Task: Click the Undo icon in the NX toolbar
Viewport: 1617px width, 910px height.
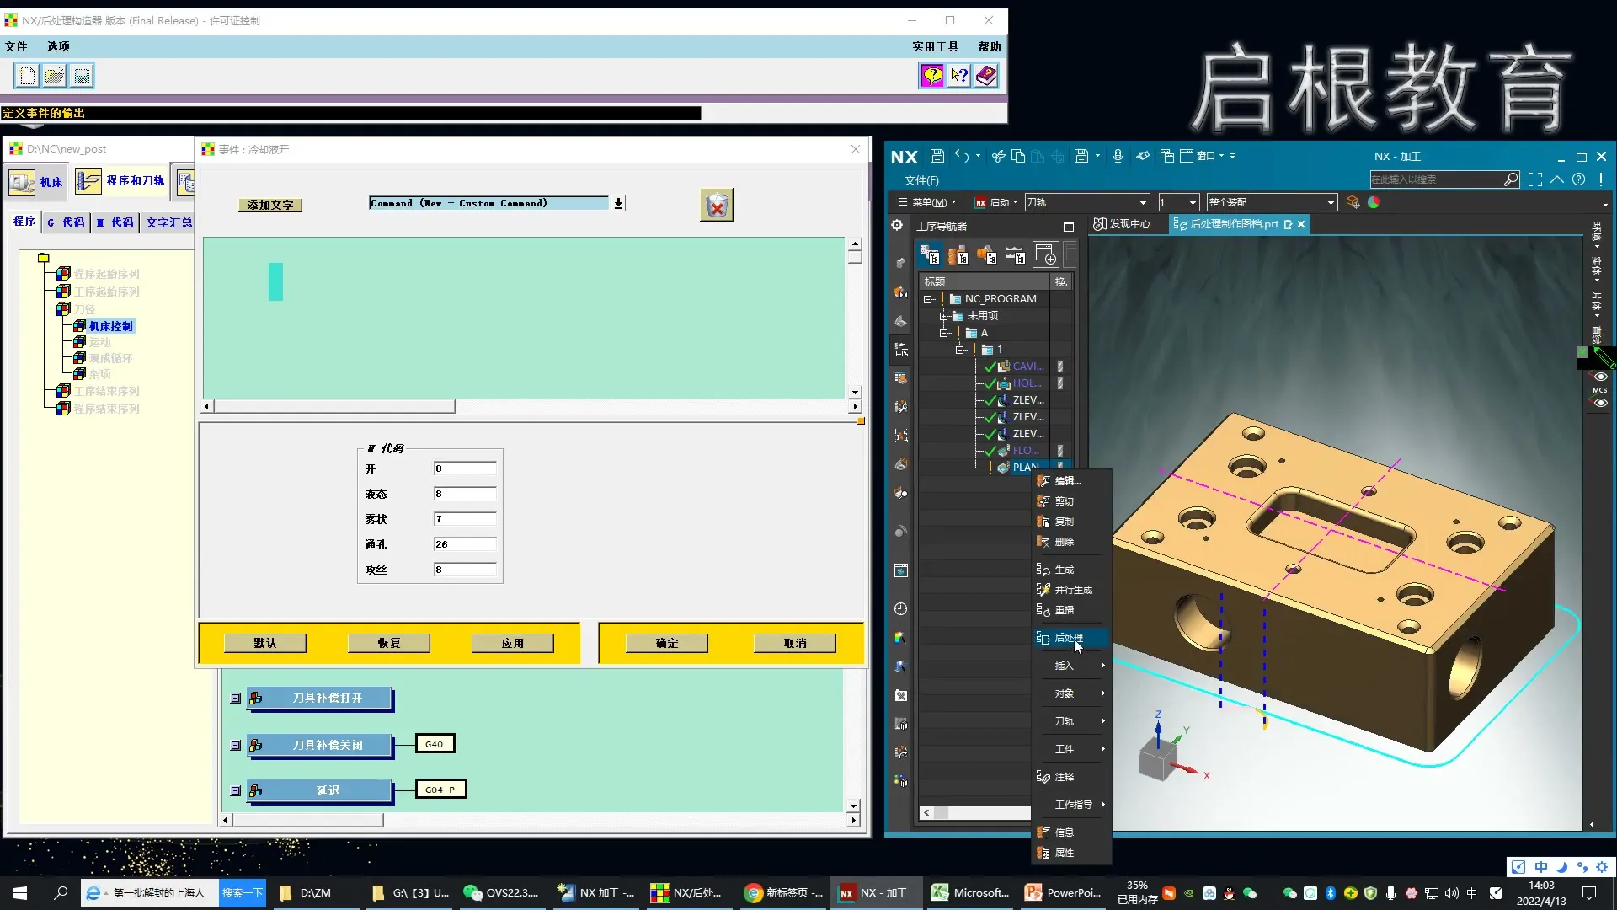Action: (x=961, y=156)
